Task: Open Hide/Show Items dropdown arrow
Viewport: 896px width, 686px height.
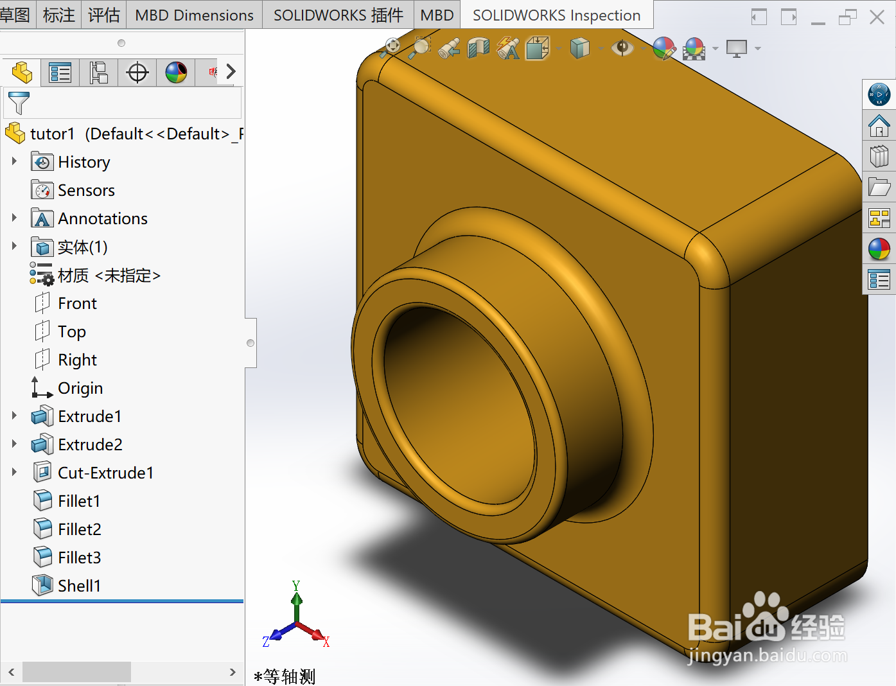Action: [x=642, y=48]
